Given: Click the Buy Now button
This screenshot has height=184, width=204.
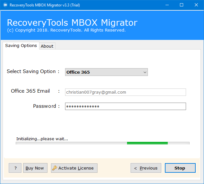Looking at the screenshot, I should pyautogui.click(x=35, y=168).
